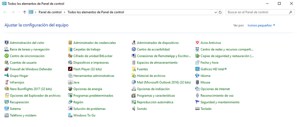
Task: Open the Teclado keyboard icon
Action: pyautogui.click(x=197, y=109)
